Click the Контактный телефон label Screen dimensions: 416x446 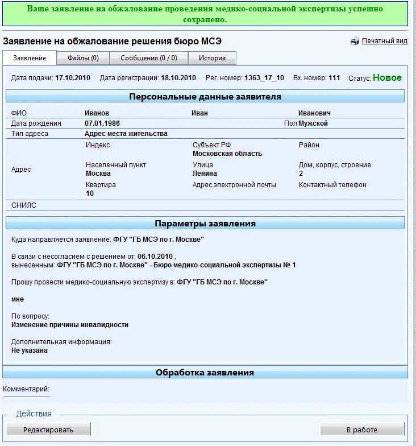click(x=333, y=185)
